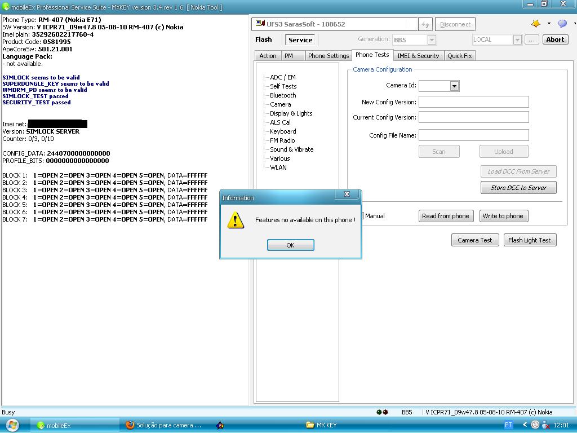Click the Current Config Version field
This screenshot has width=577, height=433.
[473, 117]
